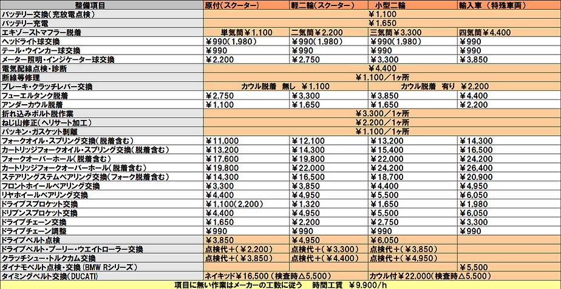Click the 点検代+(¥4,950) cell
561x289 pixels.
(413, 258)
